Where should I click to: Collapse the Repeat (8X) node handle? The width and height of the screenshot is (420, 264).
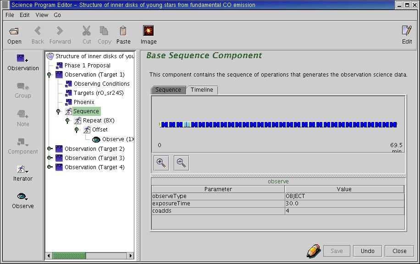click(67, 121)
